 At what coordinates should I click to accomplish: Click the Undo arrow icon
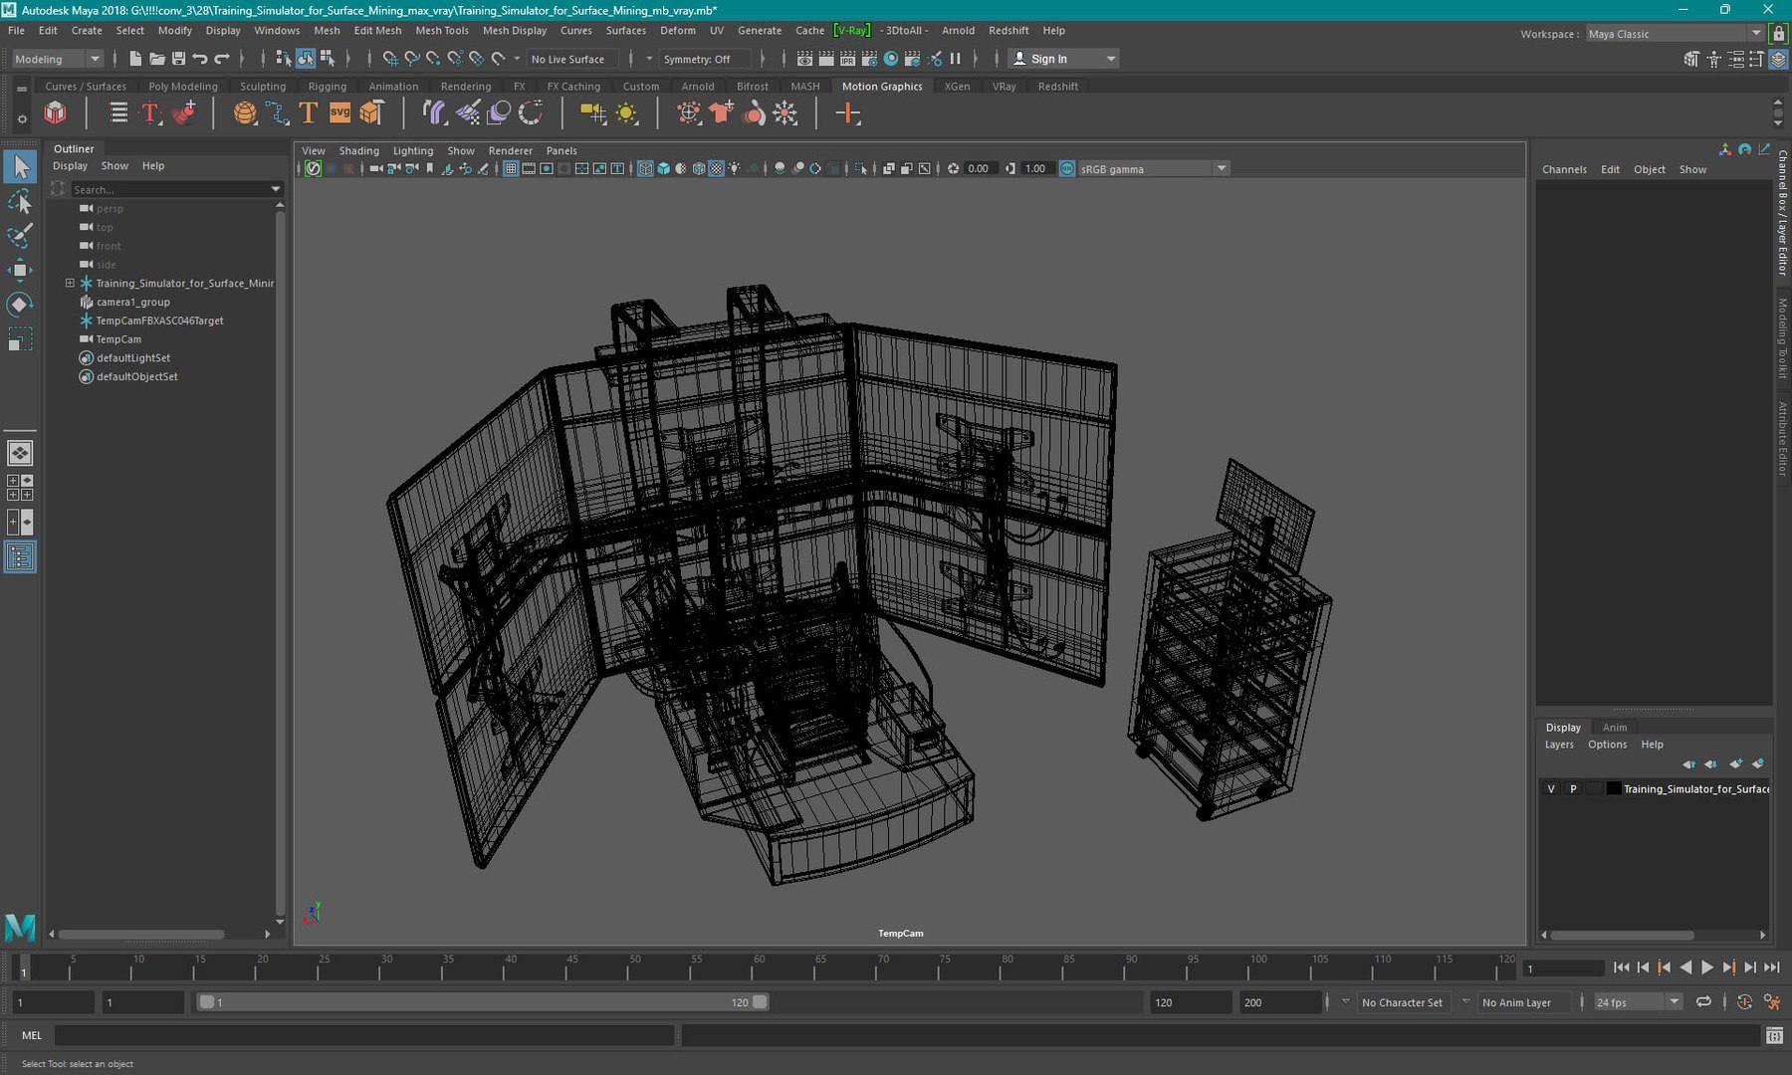200,59
